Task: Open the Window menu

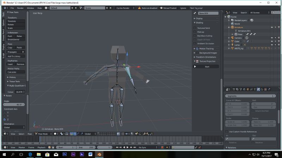Action: (30, 8)
